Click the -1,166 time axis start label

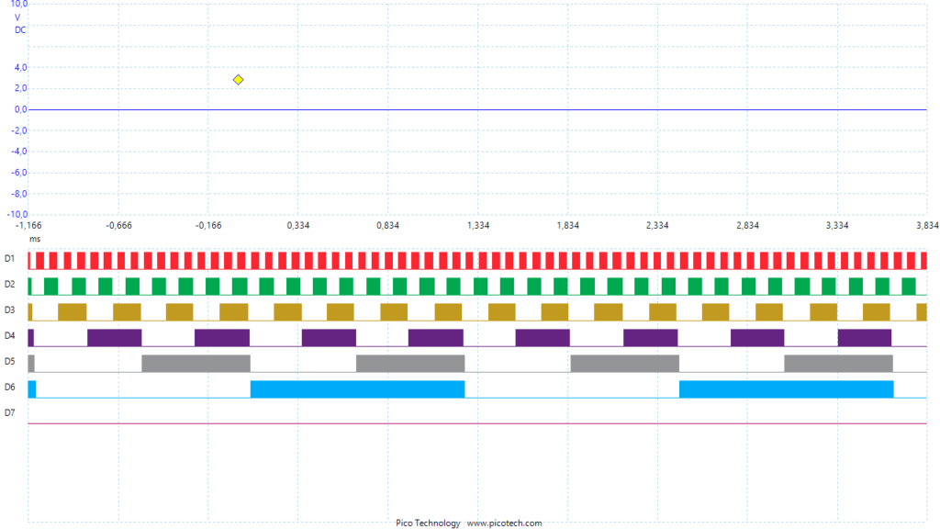[x=28, y=226]
